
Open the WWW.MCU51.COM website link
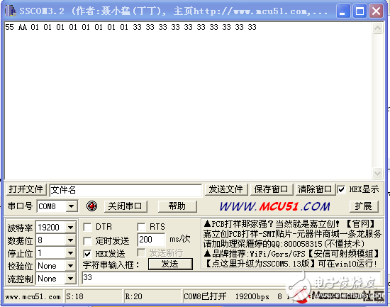(275, 206)
